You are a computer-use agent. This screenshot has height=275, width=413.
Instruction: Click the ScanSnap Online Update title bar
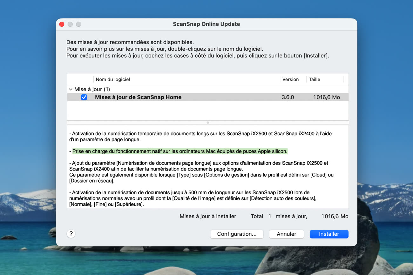coord(206,24)
